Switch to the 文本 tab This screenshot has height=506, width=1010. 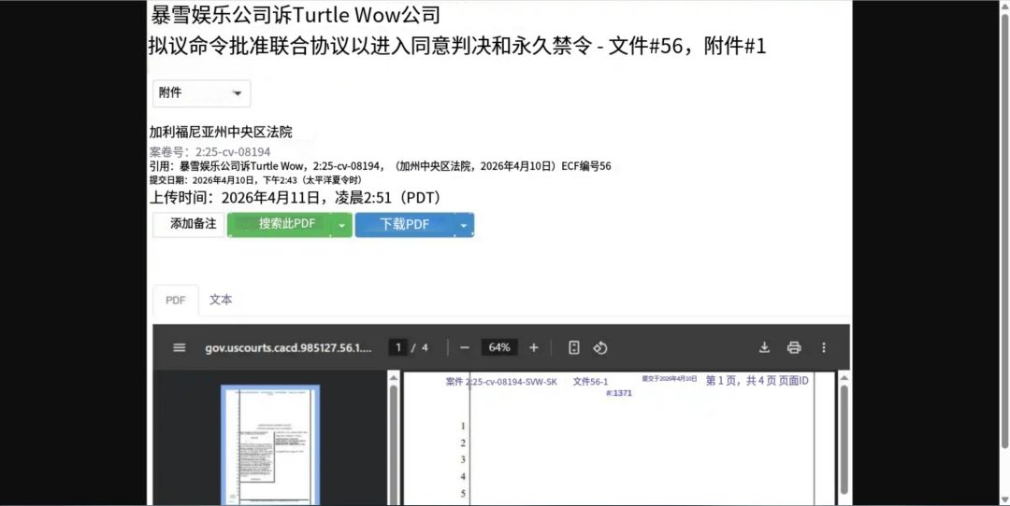coord(221,300)
